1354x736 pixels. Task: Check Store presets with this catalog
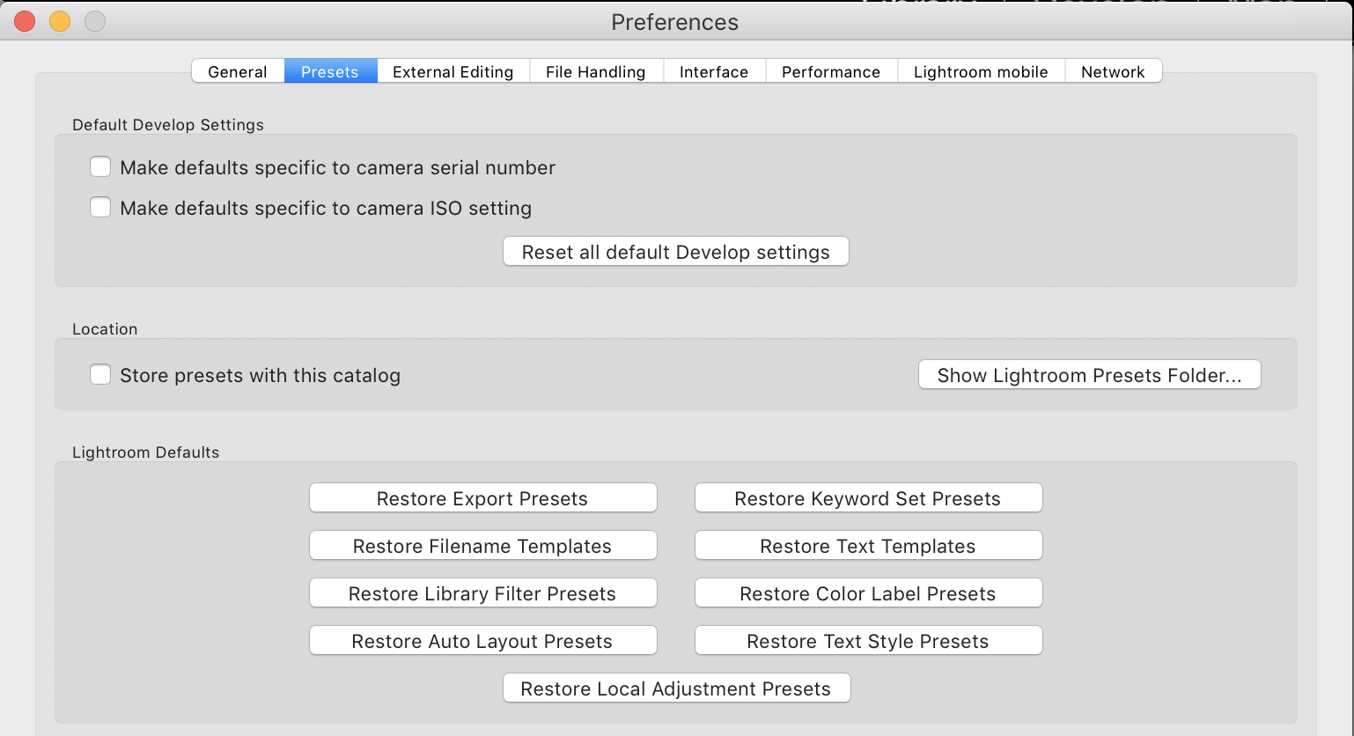click(x=100, y=374)
